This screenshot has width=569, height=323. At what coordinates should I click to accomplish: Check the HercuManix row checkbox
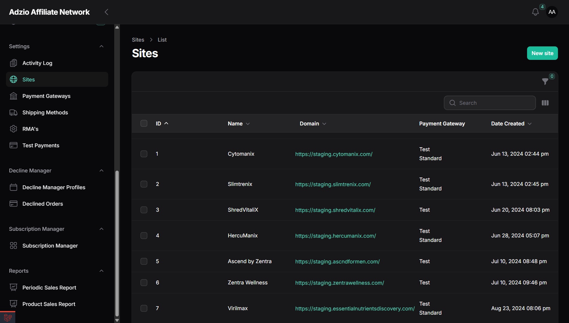pos(144,236)
